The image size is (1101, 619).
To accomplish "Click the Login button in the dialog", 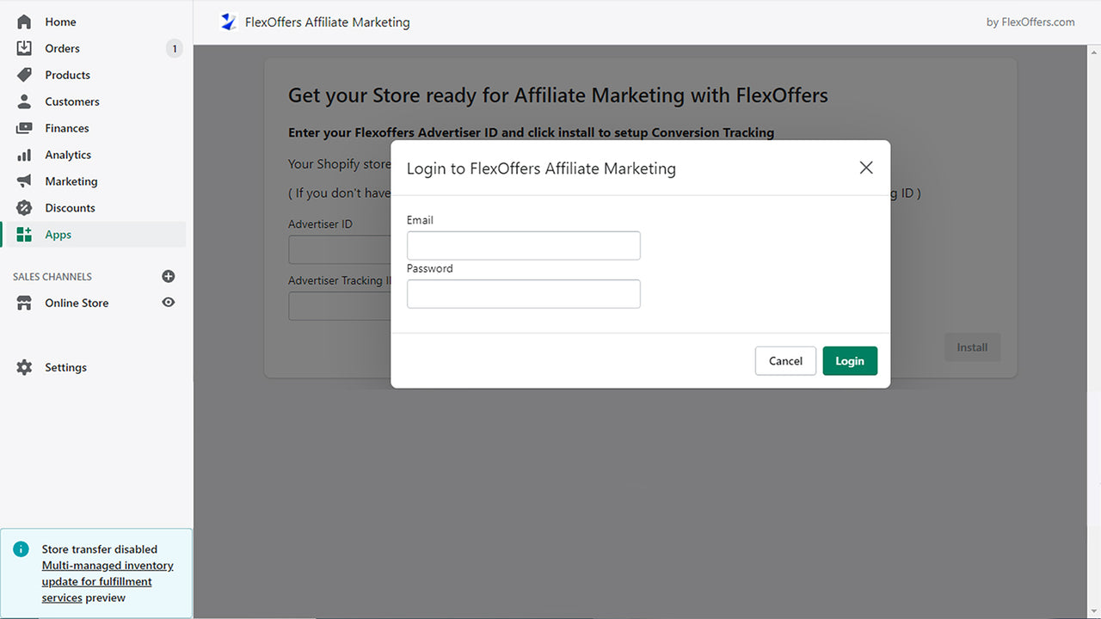I will [850, 360].
